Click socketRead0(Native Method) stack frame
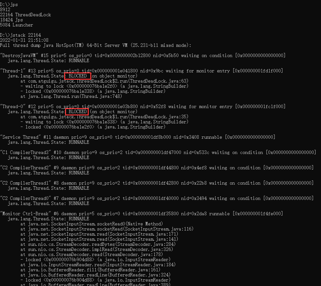The height and width of the screenshot is (286, 321). (92, 224)
